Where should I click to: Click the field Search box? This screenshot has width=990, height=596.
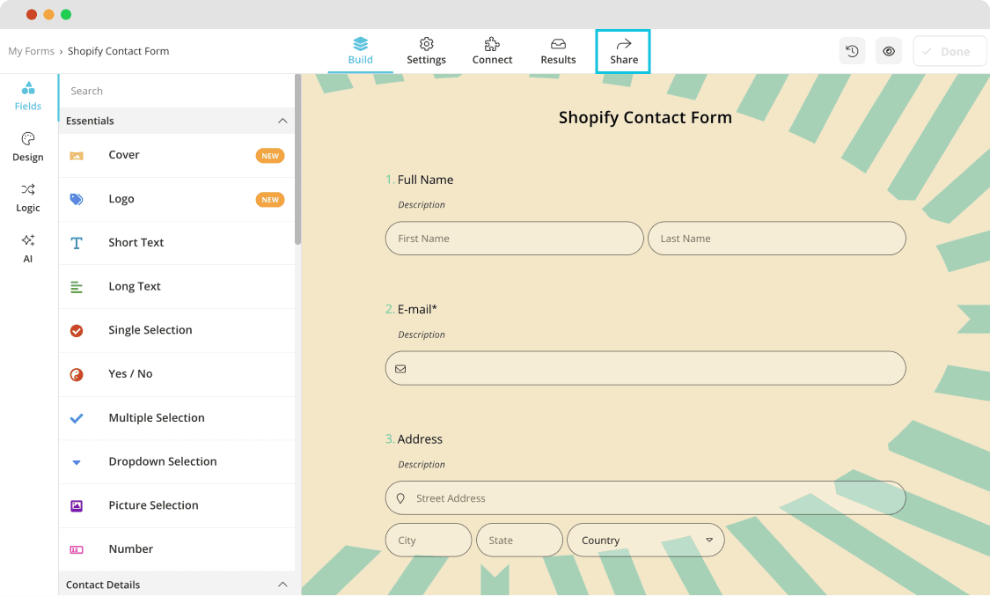click(x=177, y=91)
